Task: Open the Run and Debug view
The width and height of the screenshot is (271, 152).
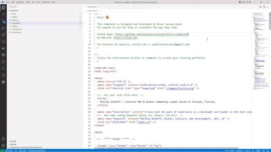Action: [x=3, y=28]
